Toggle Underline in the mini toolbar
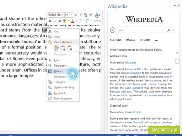The width and height of the screenshot is (182, 136). pyautogui.click(x=60, y=21)
